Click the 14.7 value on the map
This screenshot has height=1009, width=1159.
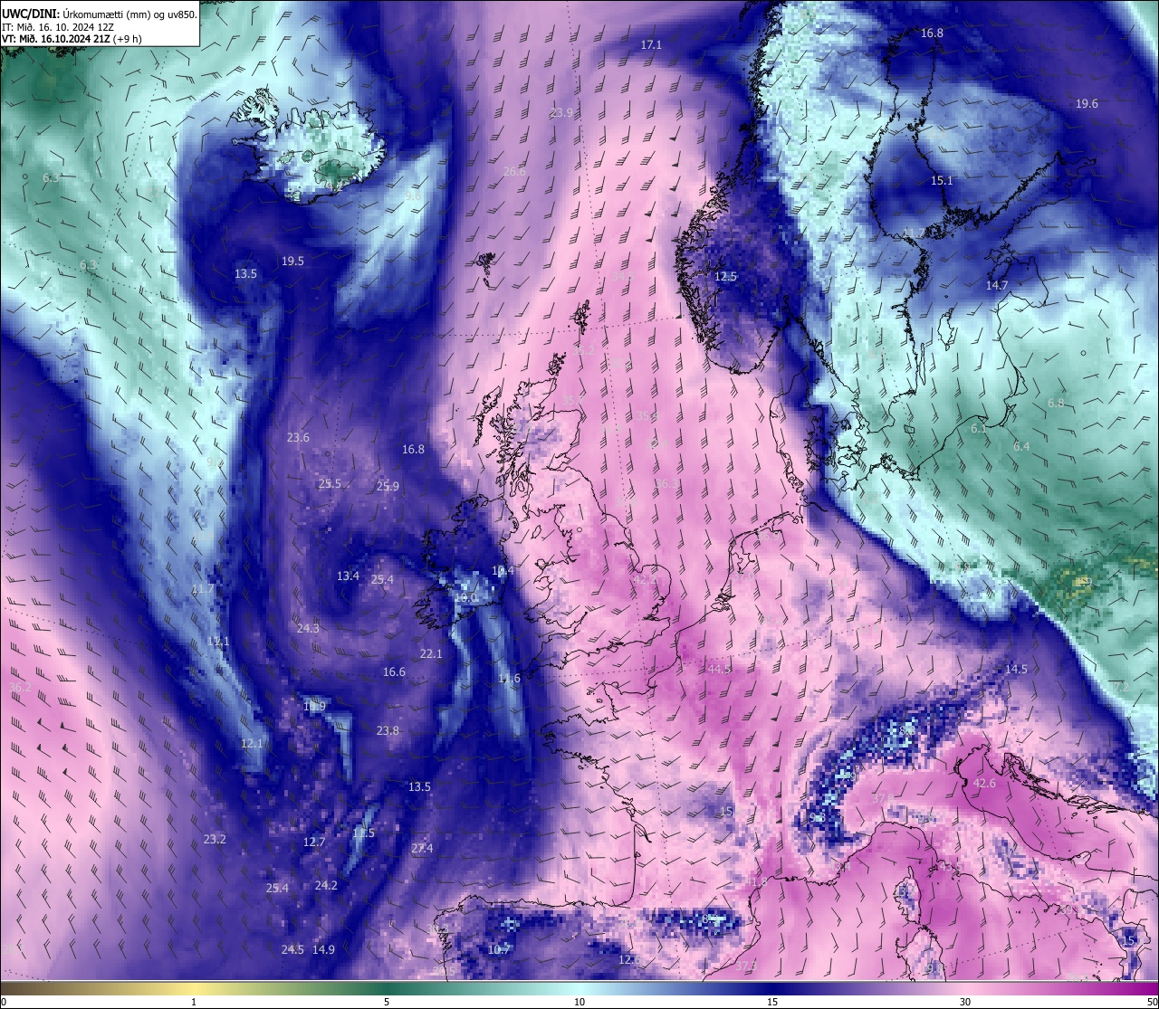pos(997,285)
